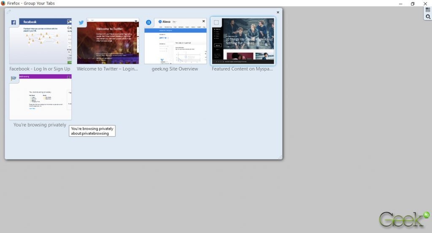Click the 'Welcome to Twitter – Login...' title
Screen dimensions: 432x233
[x=108, y=69]
